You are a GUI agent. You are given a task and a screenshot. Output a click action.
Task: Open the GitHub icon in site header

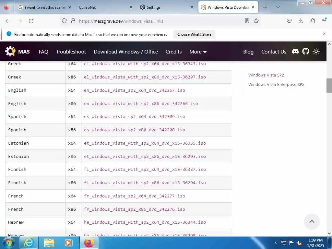tap(305, 51)
